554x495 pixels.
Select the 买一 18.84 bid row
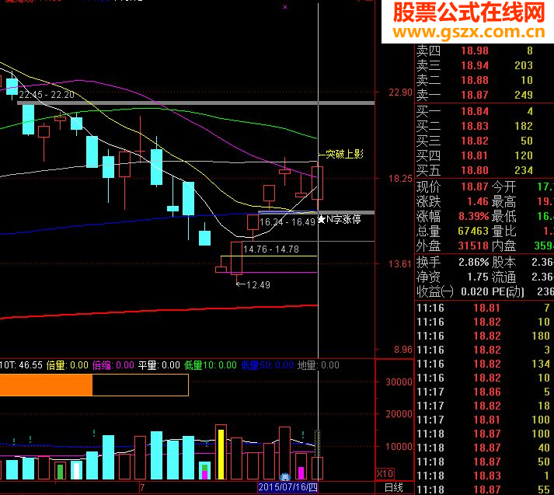484,111
